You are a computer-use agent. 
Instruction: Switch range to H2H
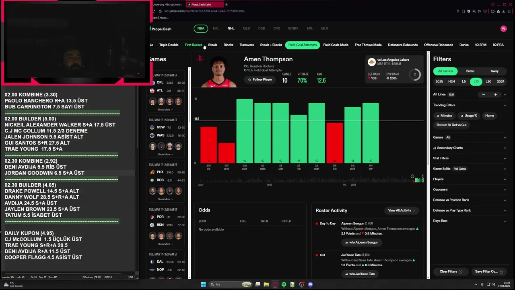click(x=451, y=81)
